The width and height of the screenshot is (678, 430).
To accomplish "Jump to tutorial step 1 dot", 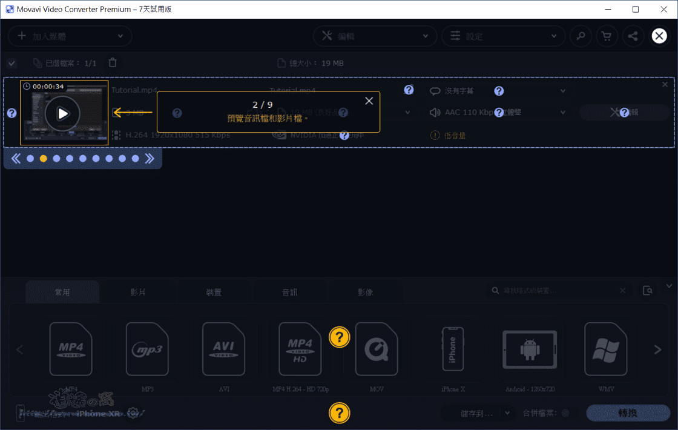I will click(x=30, y=159).
